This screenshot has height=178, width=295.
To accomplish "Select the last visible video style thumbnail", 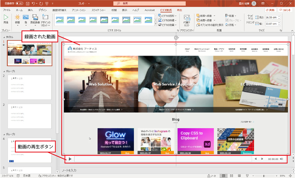I will point(149,20).
